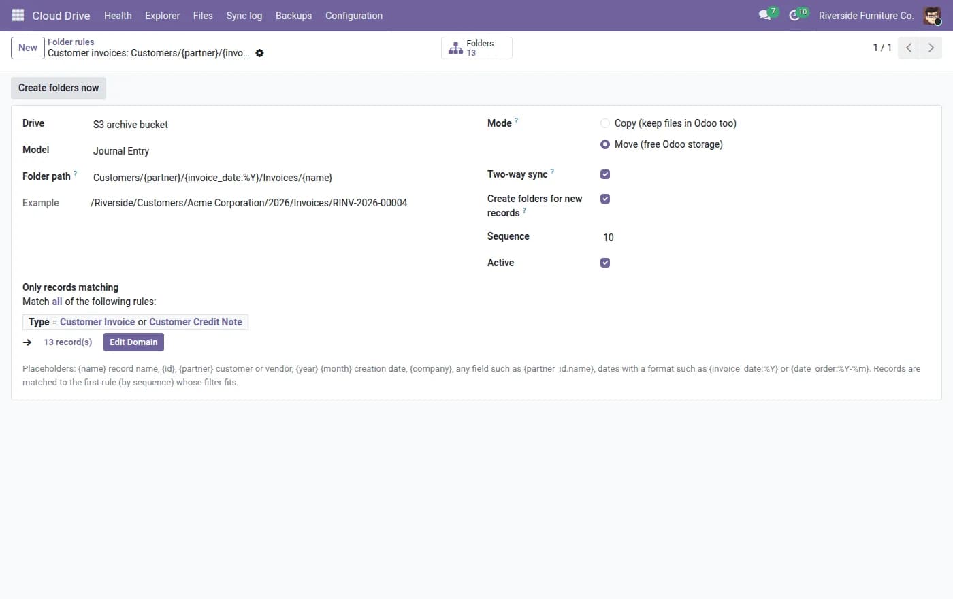Click the example path /Riverside/Customers/Acme Corporation text
This screenshot has height=599, width=953.
[x=249, y=203]
